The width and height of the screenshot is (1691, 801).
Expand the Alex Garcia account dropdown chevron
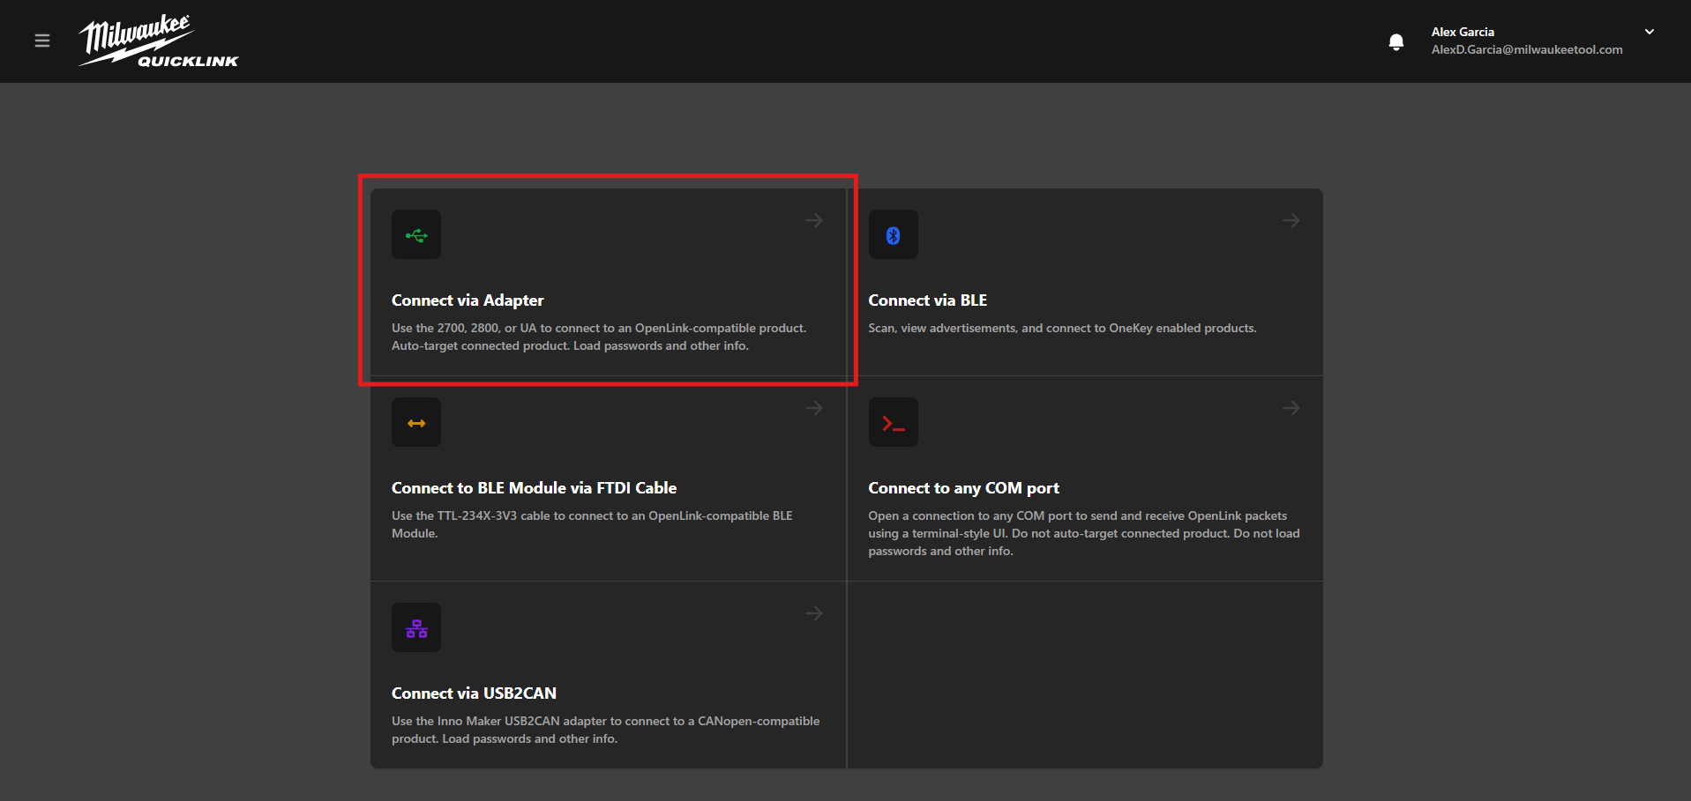[1650, 32]
